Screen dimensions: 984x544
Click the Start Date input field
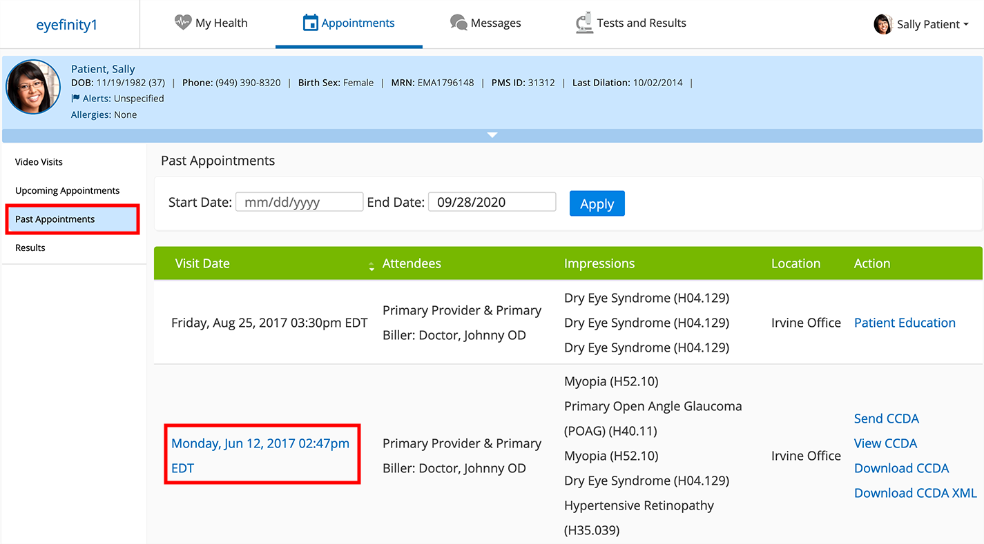pos(299,202)
